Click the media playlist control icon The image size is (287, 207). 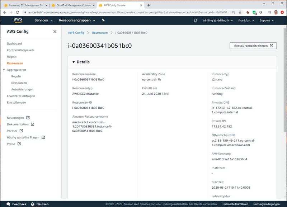269,12
